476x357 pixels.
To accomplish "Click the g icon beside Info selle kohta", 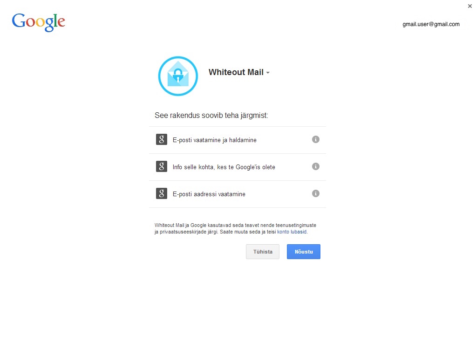I will click(162, 166).
